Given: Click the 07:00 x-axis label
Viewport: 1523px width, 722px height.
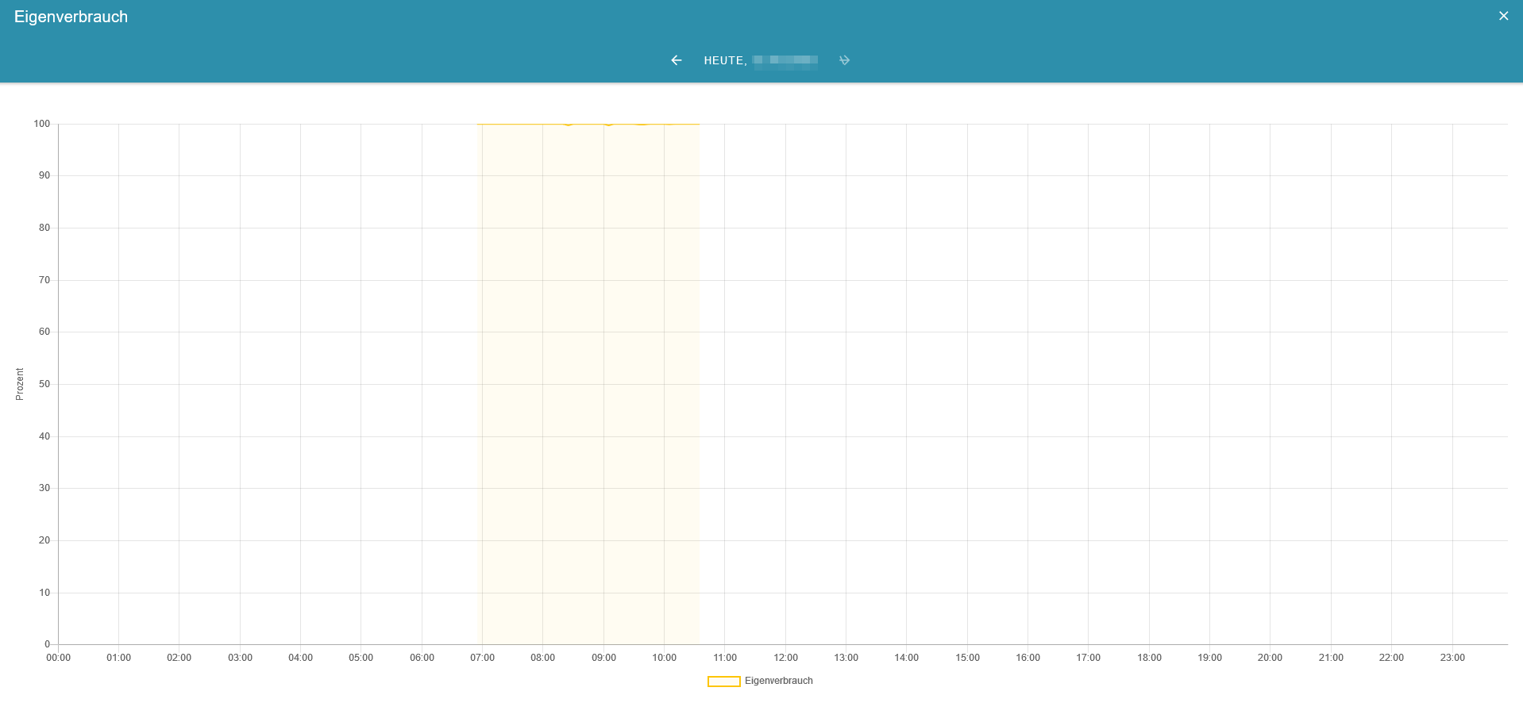Looking at the screenshot, I should [482, 658].
